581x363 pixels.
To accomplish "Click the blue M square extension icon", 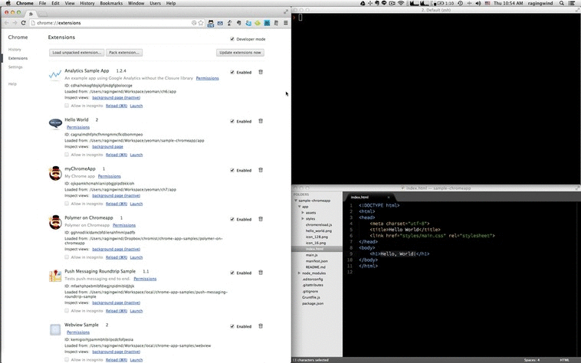I will [x=267, y=23].
